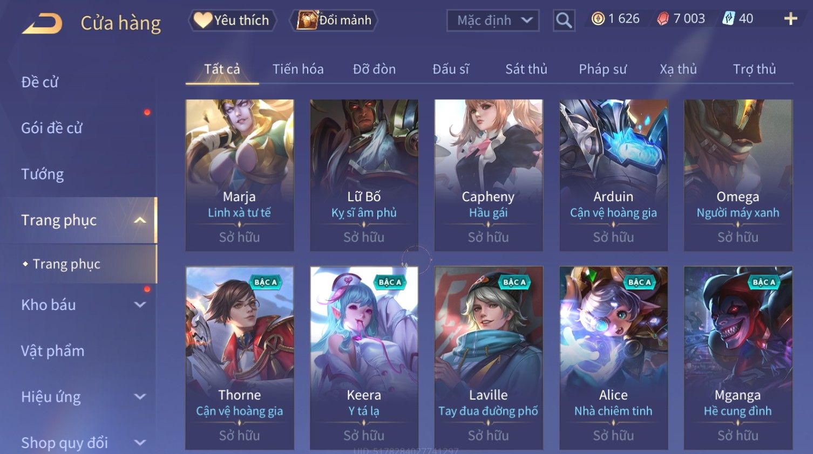Open Đổi mảnh chest button
Image resolution: width=813 pixels, height=454 pixels.
pos(334,20)
